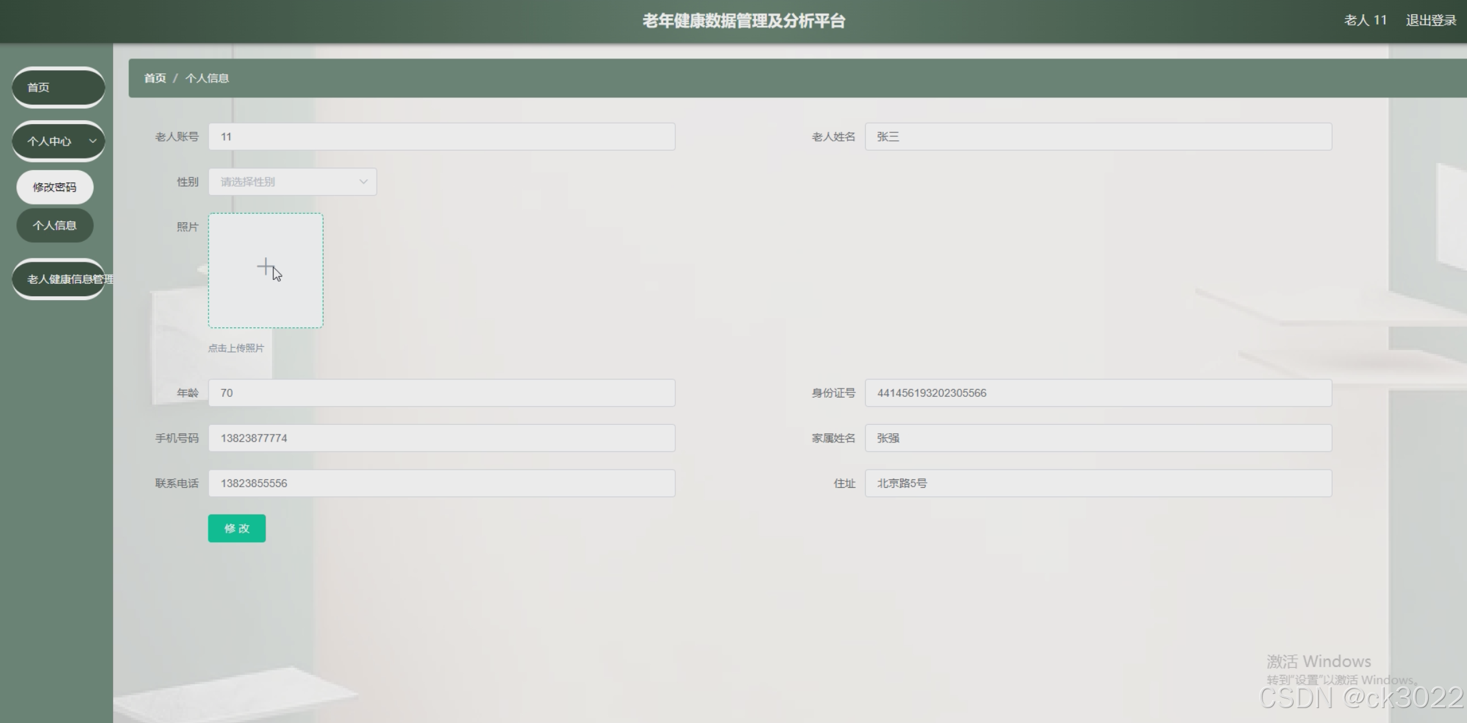
Task: Expand the 个人中心 chevron arrow
Action: coord(93,141)
